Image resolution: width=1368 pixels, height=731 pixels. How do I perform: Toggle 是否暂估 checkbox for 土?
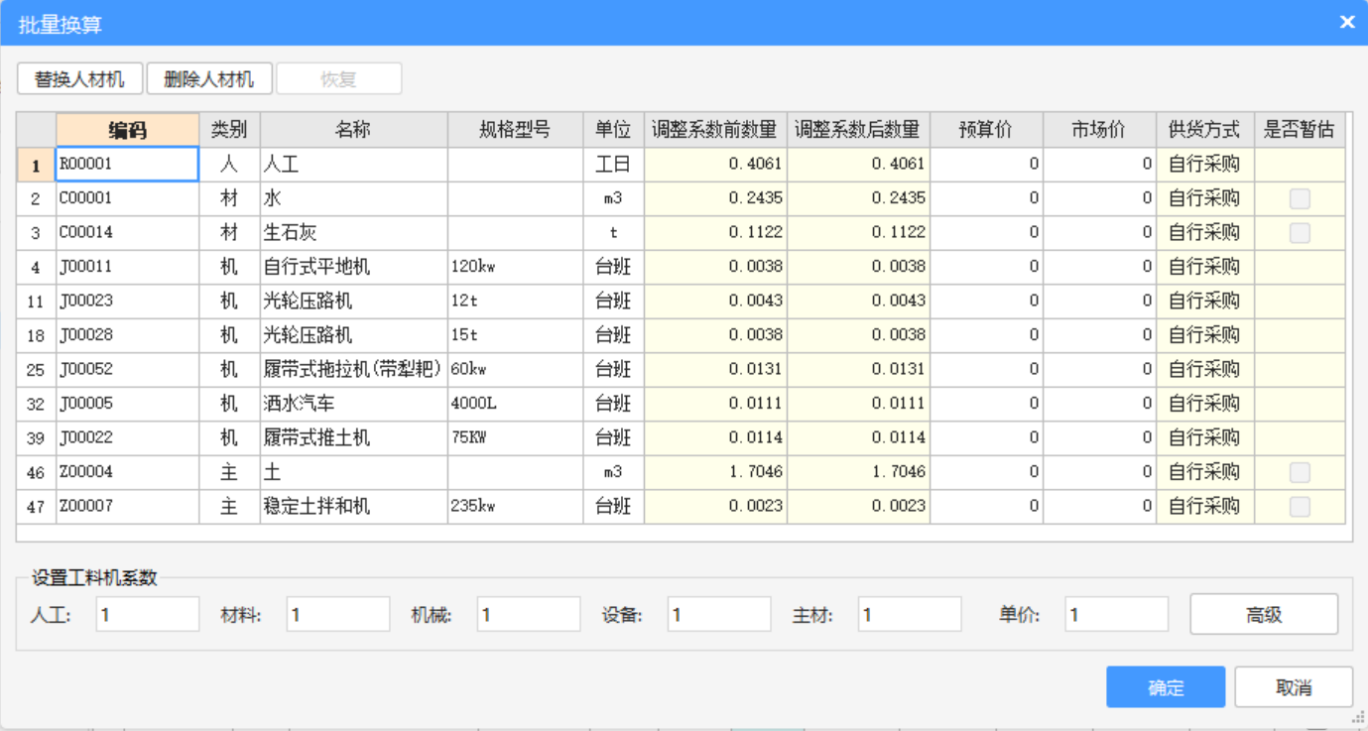(x=1299, y=472)
